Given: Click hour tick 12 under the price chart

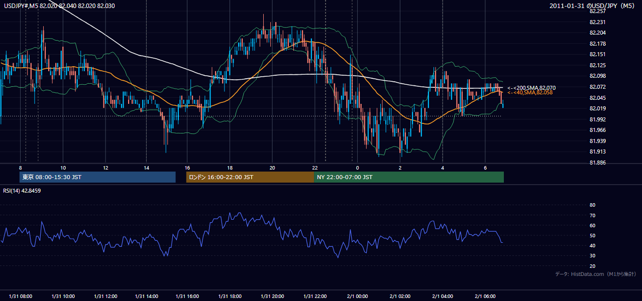Looking at the screenshot, I should [x=105, y=168].
